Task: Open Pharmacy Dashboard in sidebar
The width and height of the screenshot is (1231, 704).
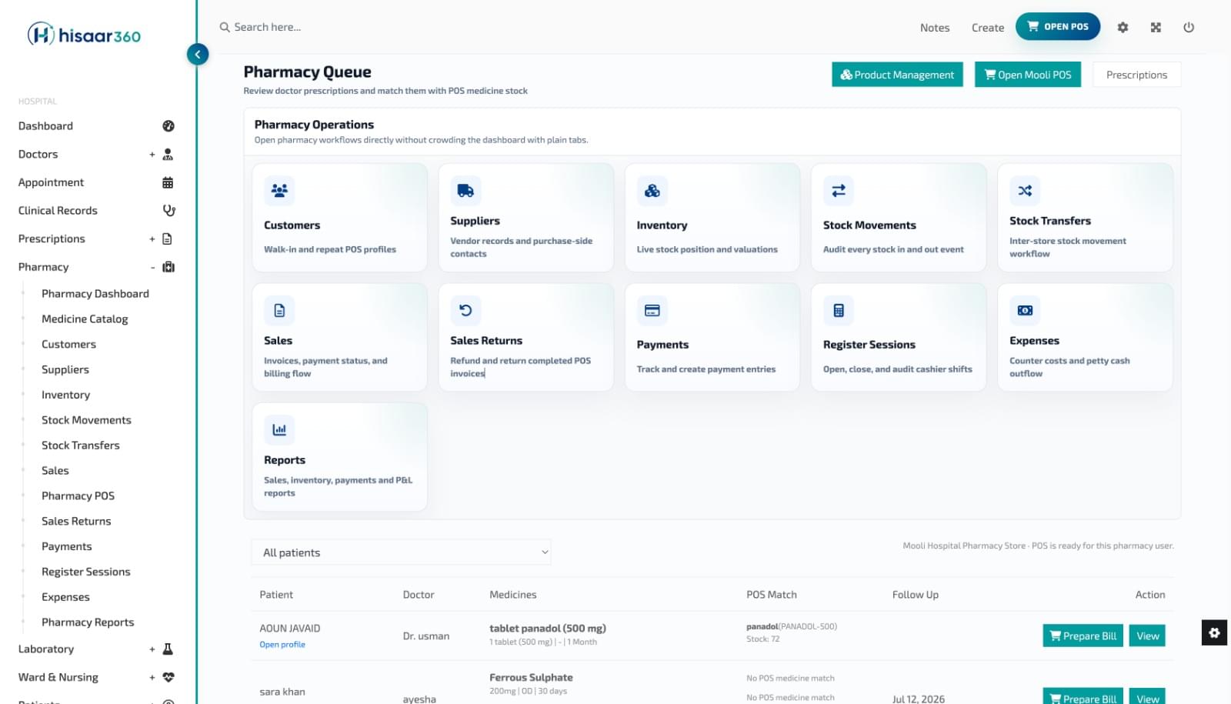Action: point(95,294)
